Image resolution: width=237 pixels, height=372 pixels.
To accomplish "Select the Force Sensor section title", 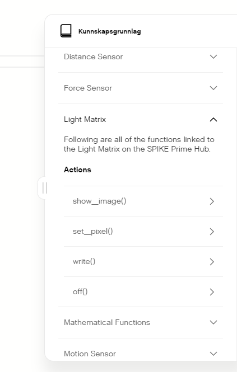I will point(88,88).
